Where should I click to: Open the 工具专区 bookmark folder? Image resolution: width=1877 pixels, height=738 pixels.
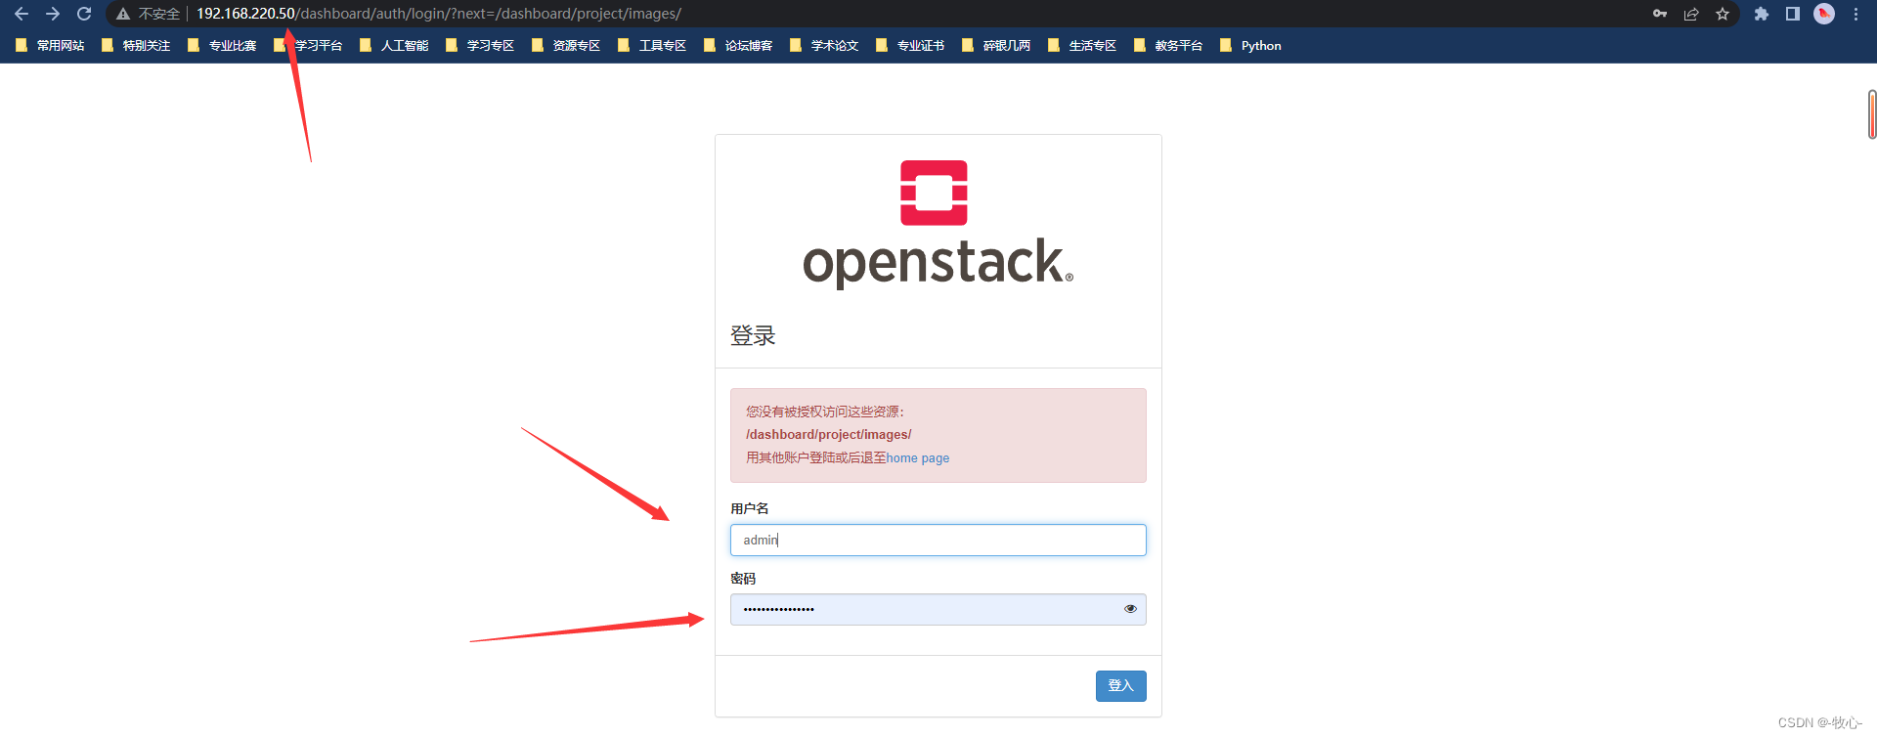[652, 46]
